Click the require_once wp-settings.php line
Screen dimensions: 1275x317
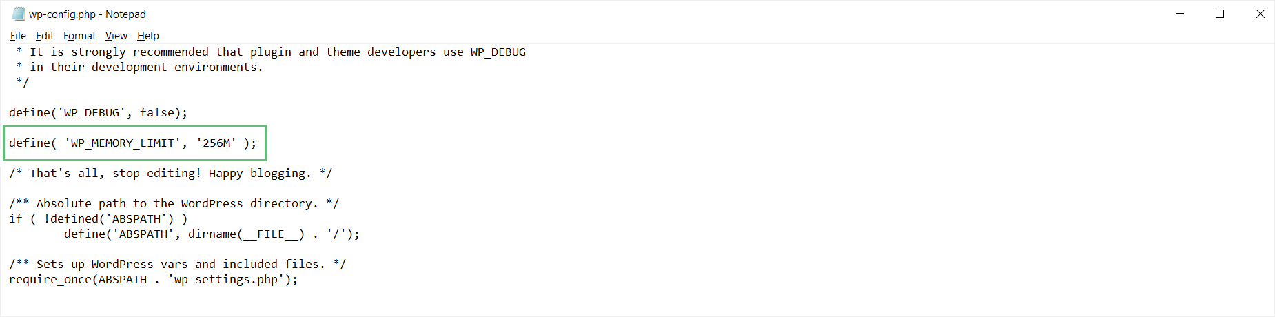153,279
